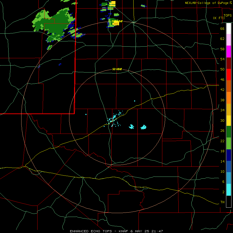Pick the bright red legend segment
The image size is (233, 233).
tap(229, 75)
